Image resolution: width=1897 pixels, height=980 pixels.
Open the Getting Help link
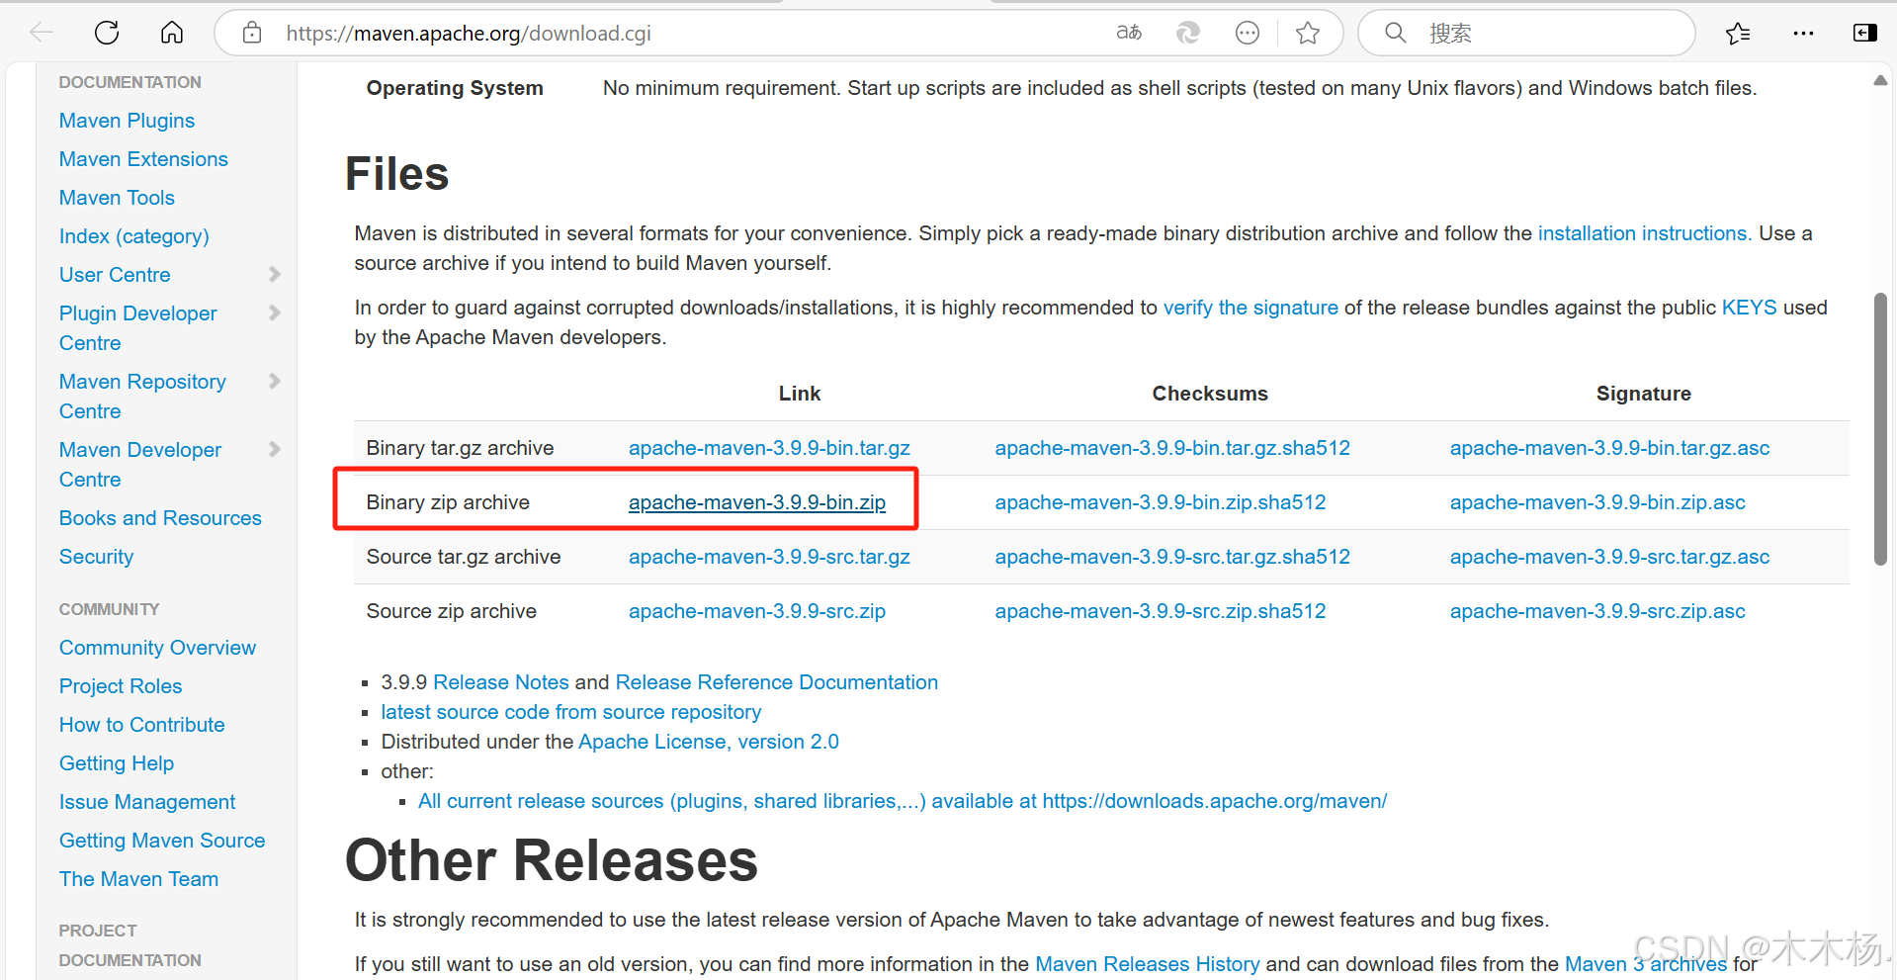click(x=117, y=763)
